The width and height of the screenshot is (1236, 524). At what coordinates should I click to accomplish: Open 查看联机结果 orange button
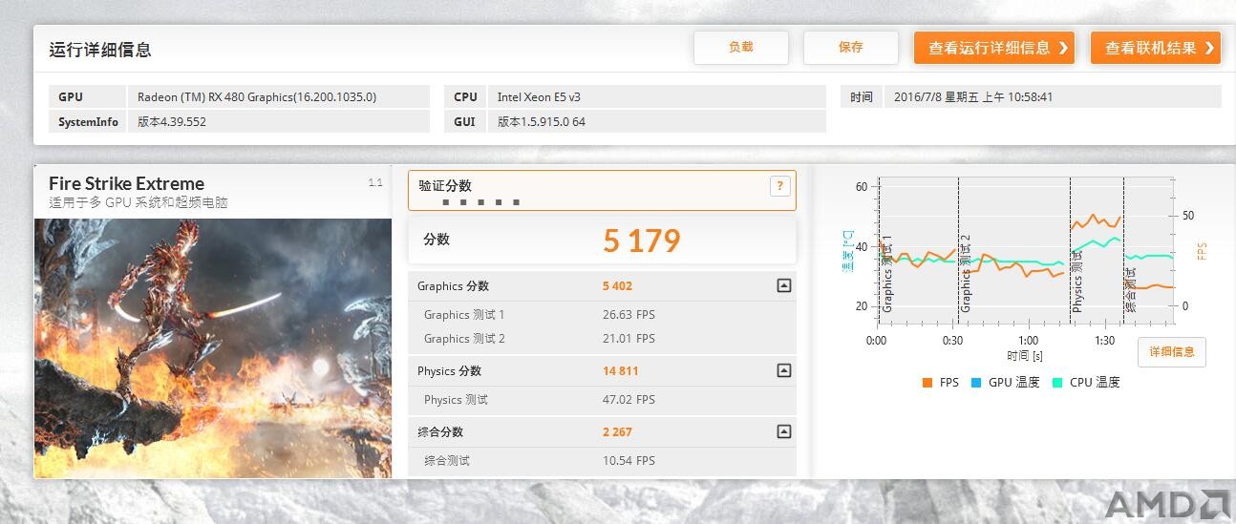1157,48
